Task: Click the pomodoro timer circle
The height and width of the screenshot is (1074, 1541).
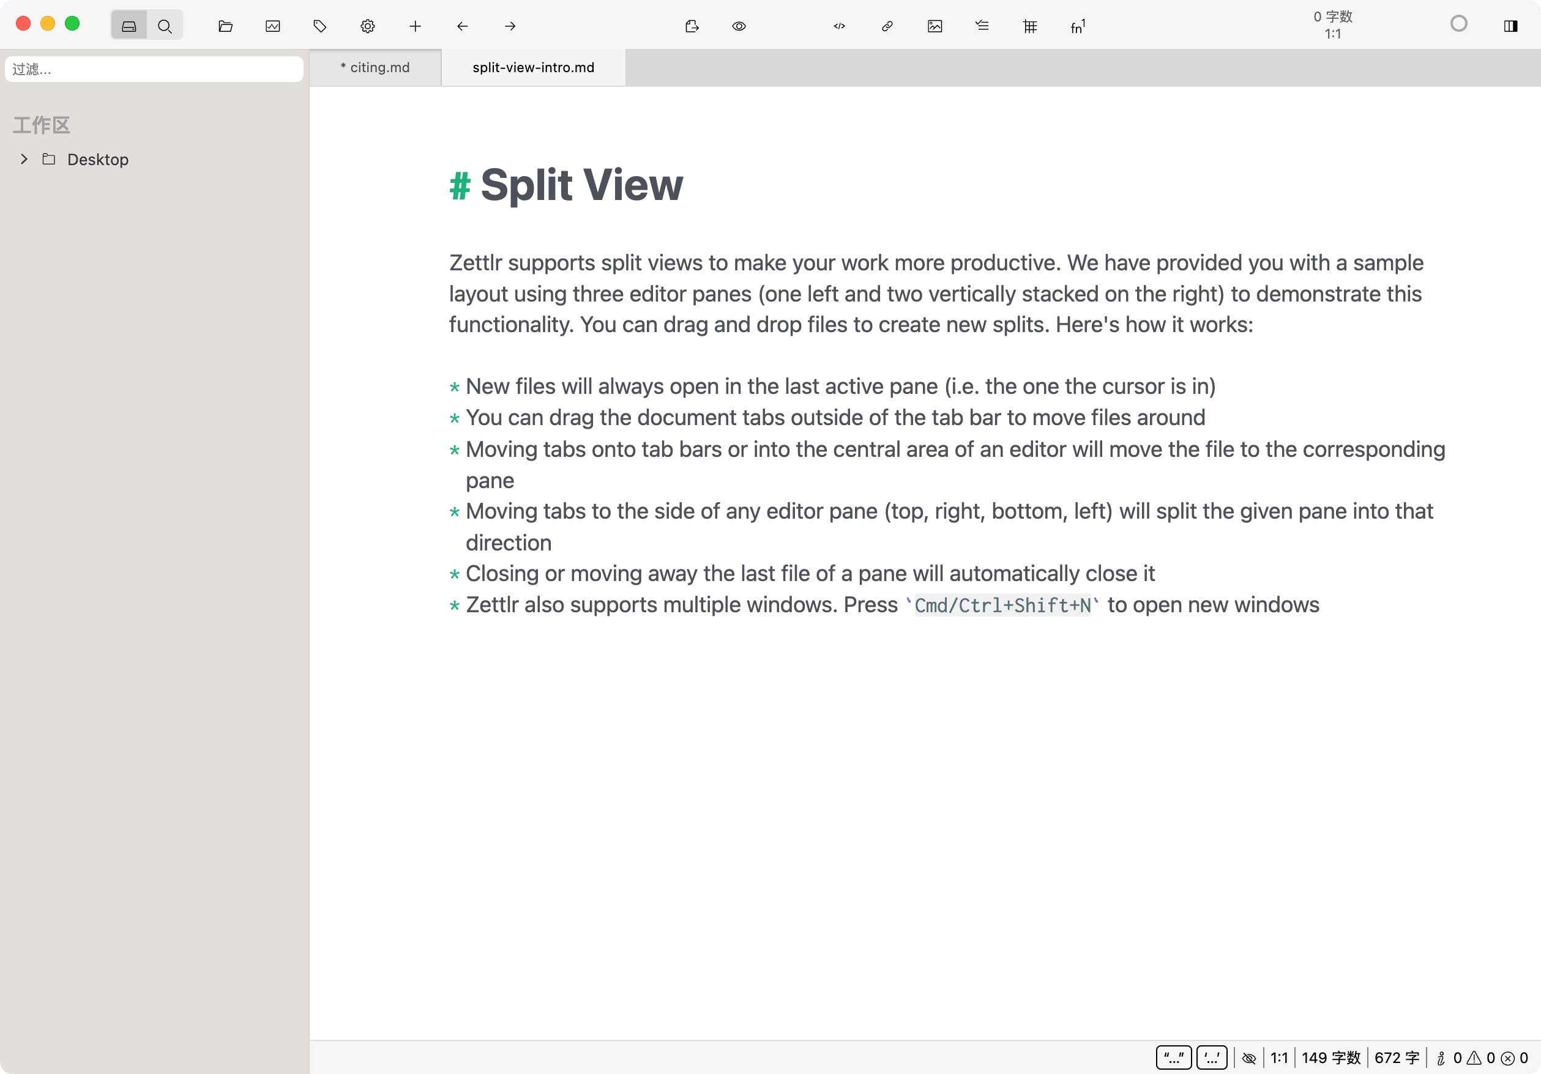Action: [x=1458, y=24]
